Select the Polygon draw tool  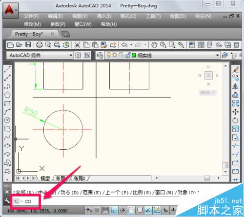pos(7,95)
